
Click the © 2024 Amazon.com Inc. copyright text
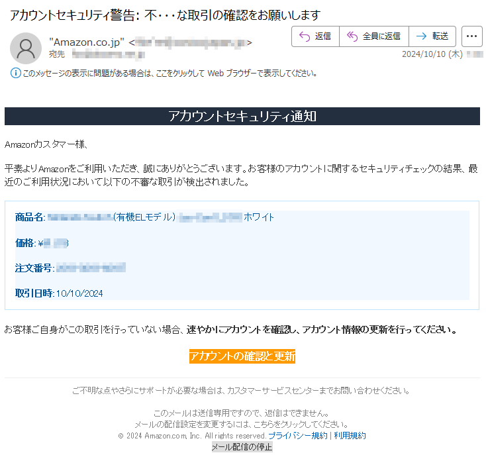192,436
